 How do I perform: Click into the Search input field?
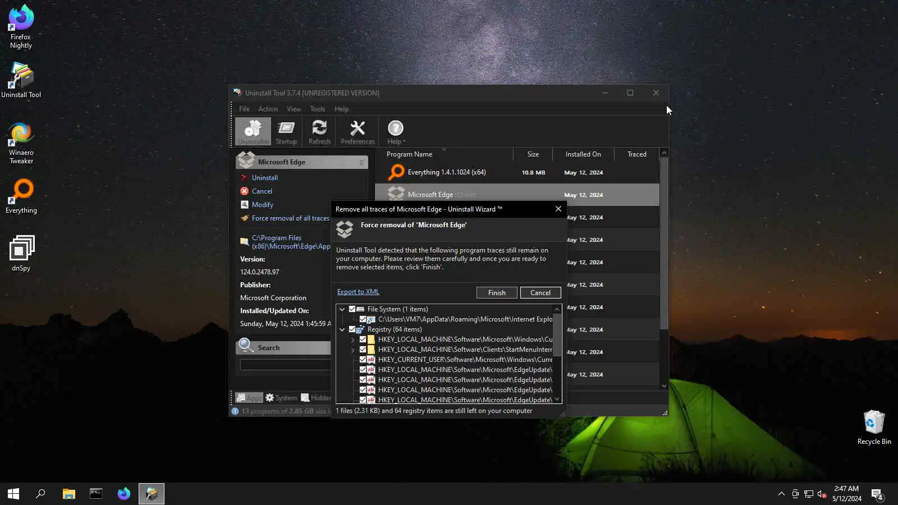[285, 365]
